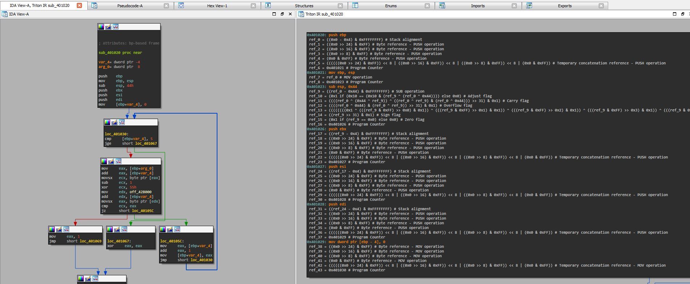Viewport: 690px width, 284px height.
Task: Click color icon on loc_401067 node
Action: pos(110,229)
